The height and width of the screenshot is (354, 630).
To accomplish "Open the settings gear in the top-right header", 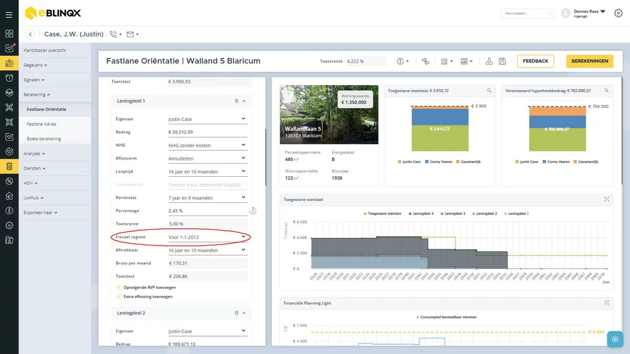I will pyautogui.click(x=618, y=13).
